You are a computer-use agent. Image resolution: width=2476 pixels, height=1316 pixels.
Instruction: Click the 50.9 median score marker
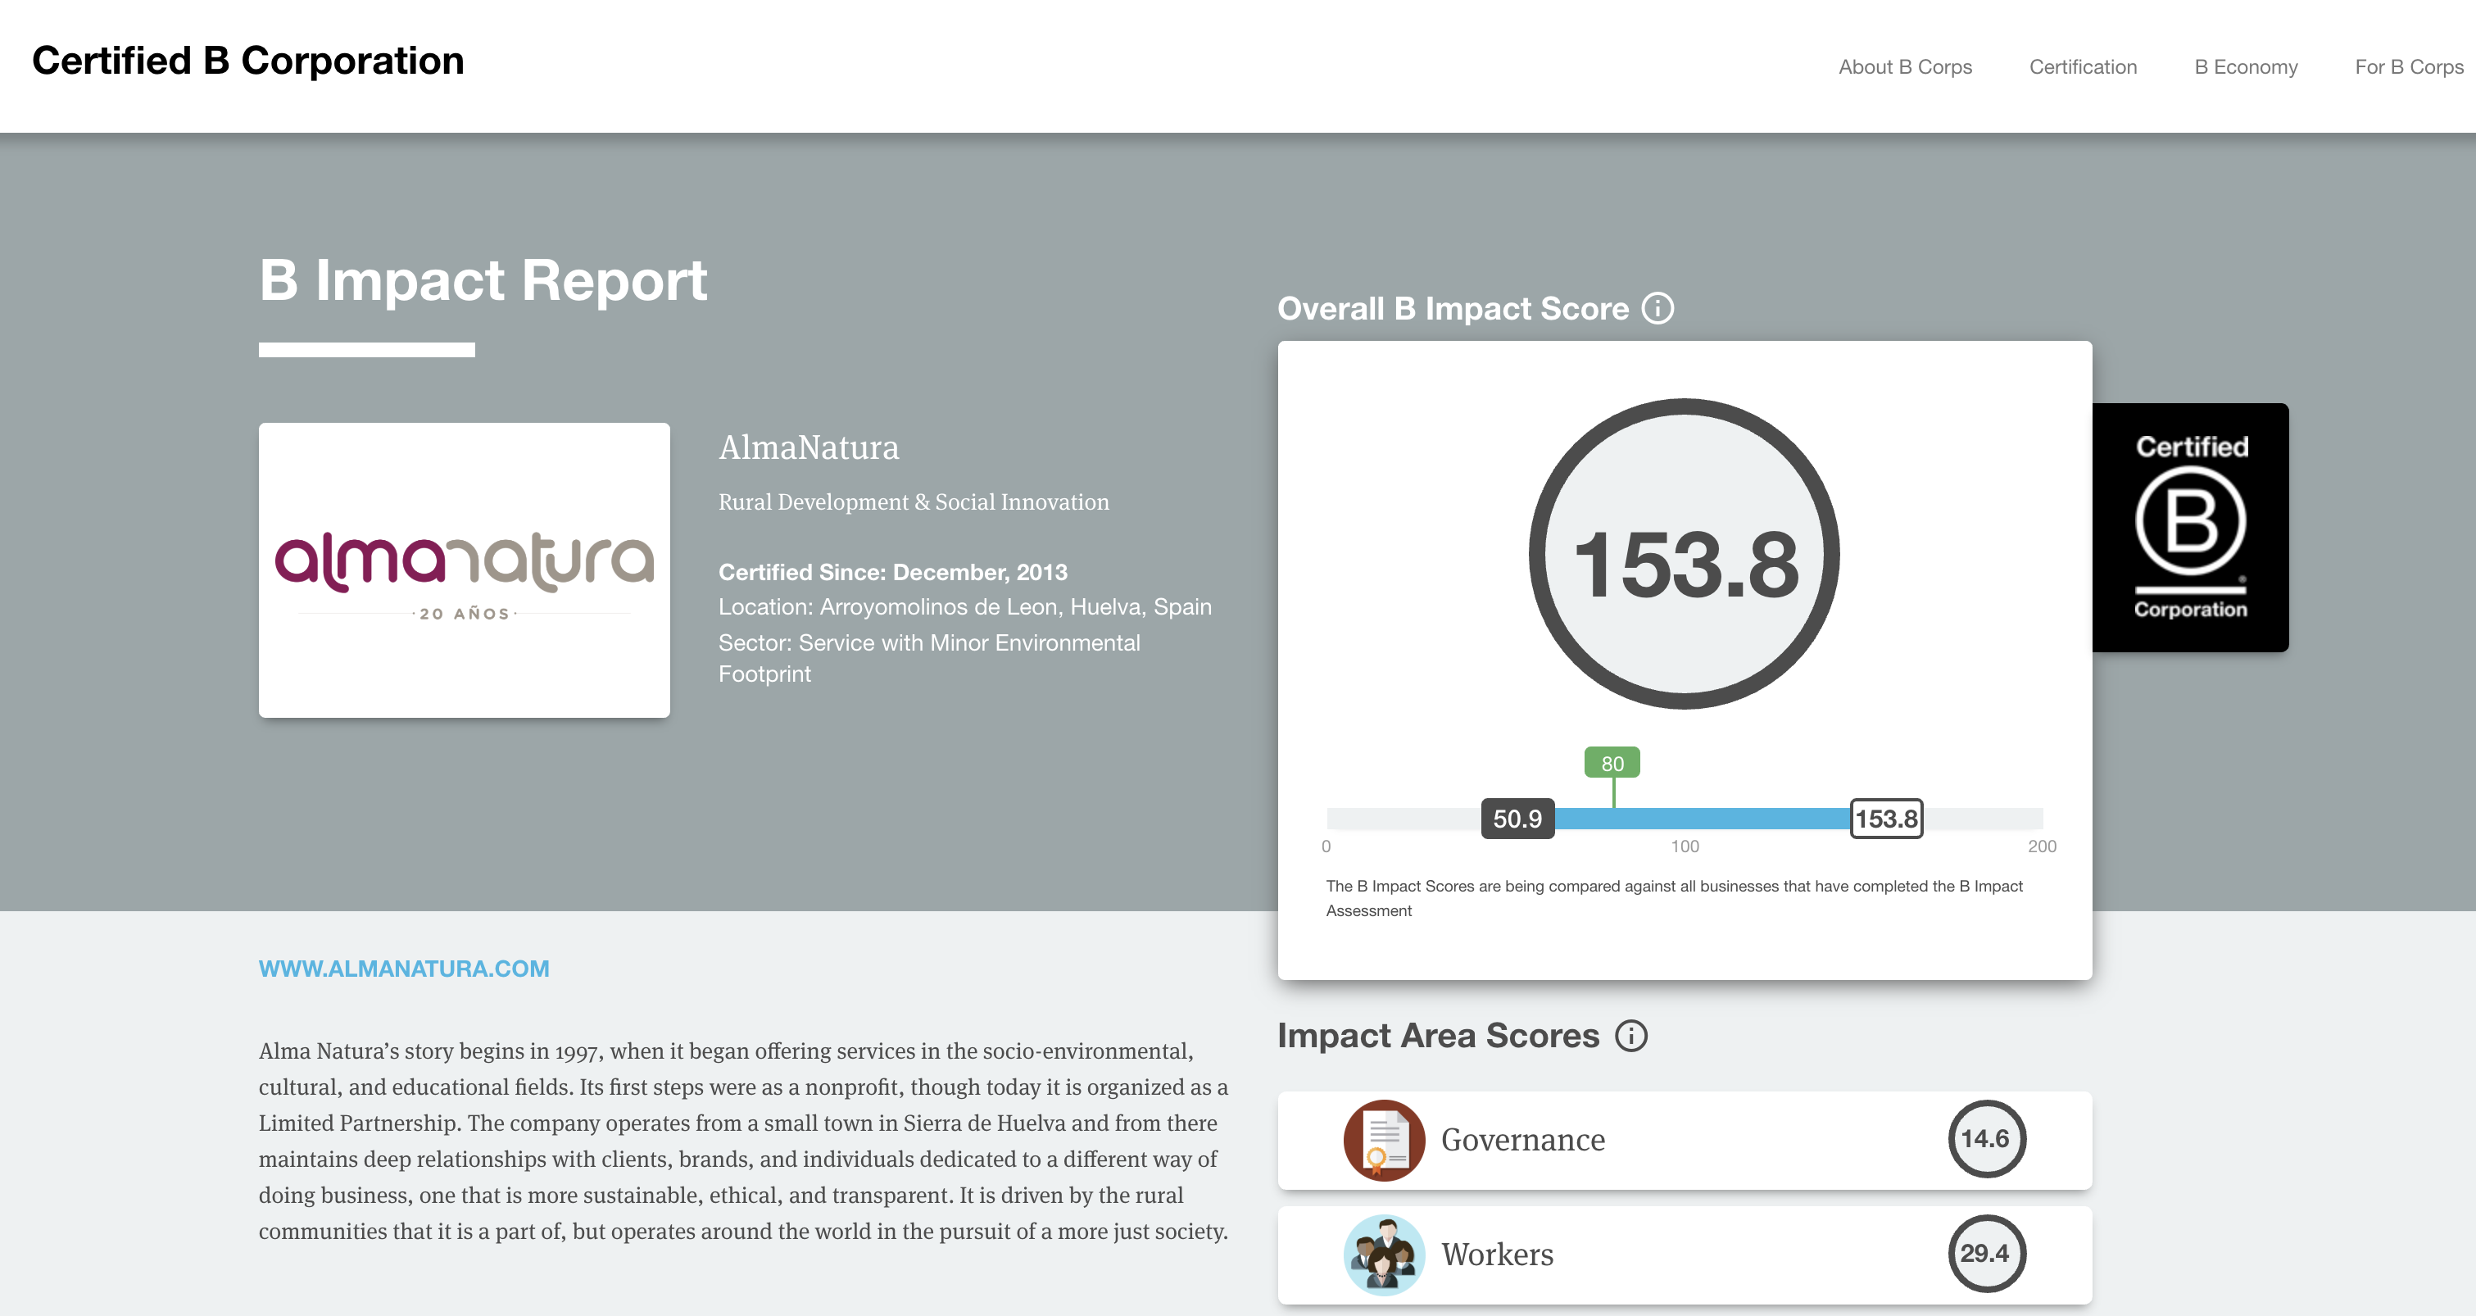1517,819
